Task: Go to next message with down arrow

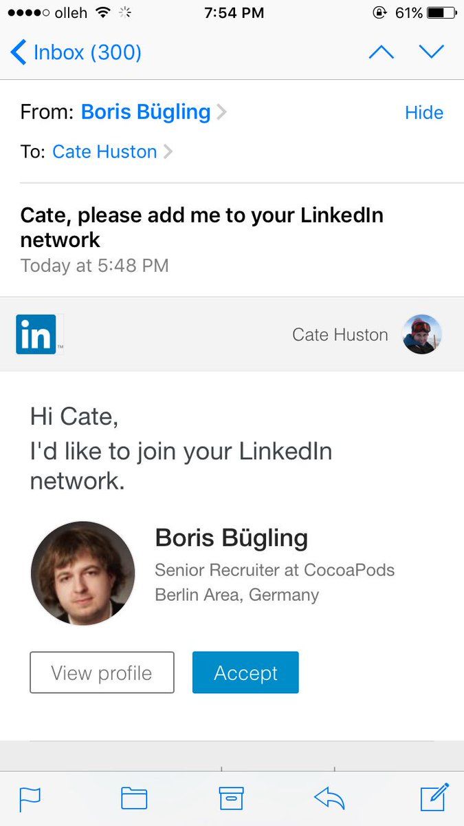Action: 432,52
